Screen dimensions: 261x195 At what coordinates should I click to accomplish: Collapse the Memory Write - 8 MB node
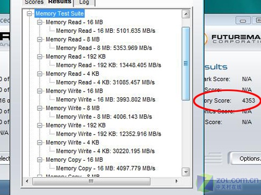(40, 108)
